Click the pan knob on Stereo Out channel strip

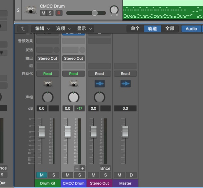[99, 97]
